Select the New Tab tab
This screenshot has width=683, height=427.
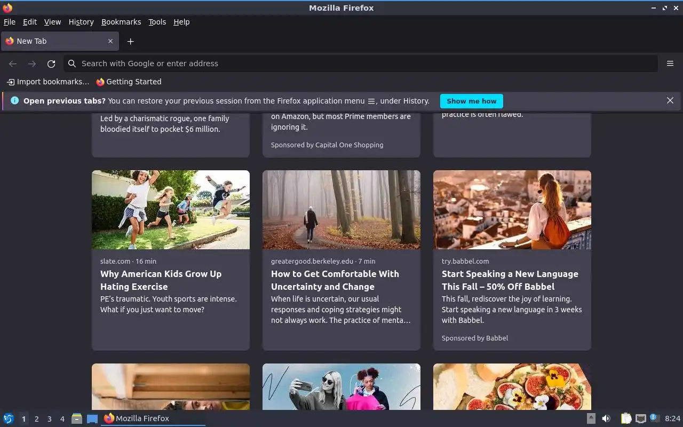point(59,41)
